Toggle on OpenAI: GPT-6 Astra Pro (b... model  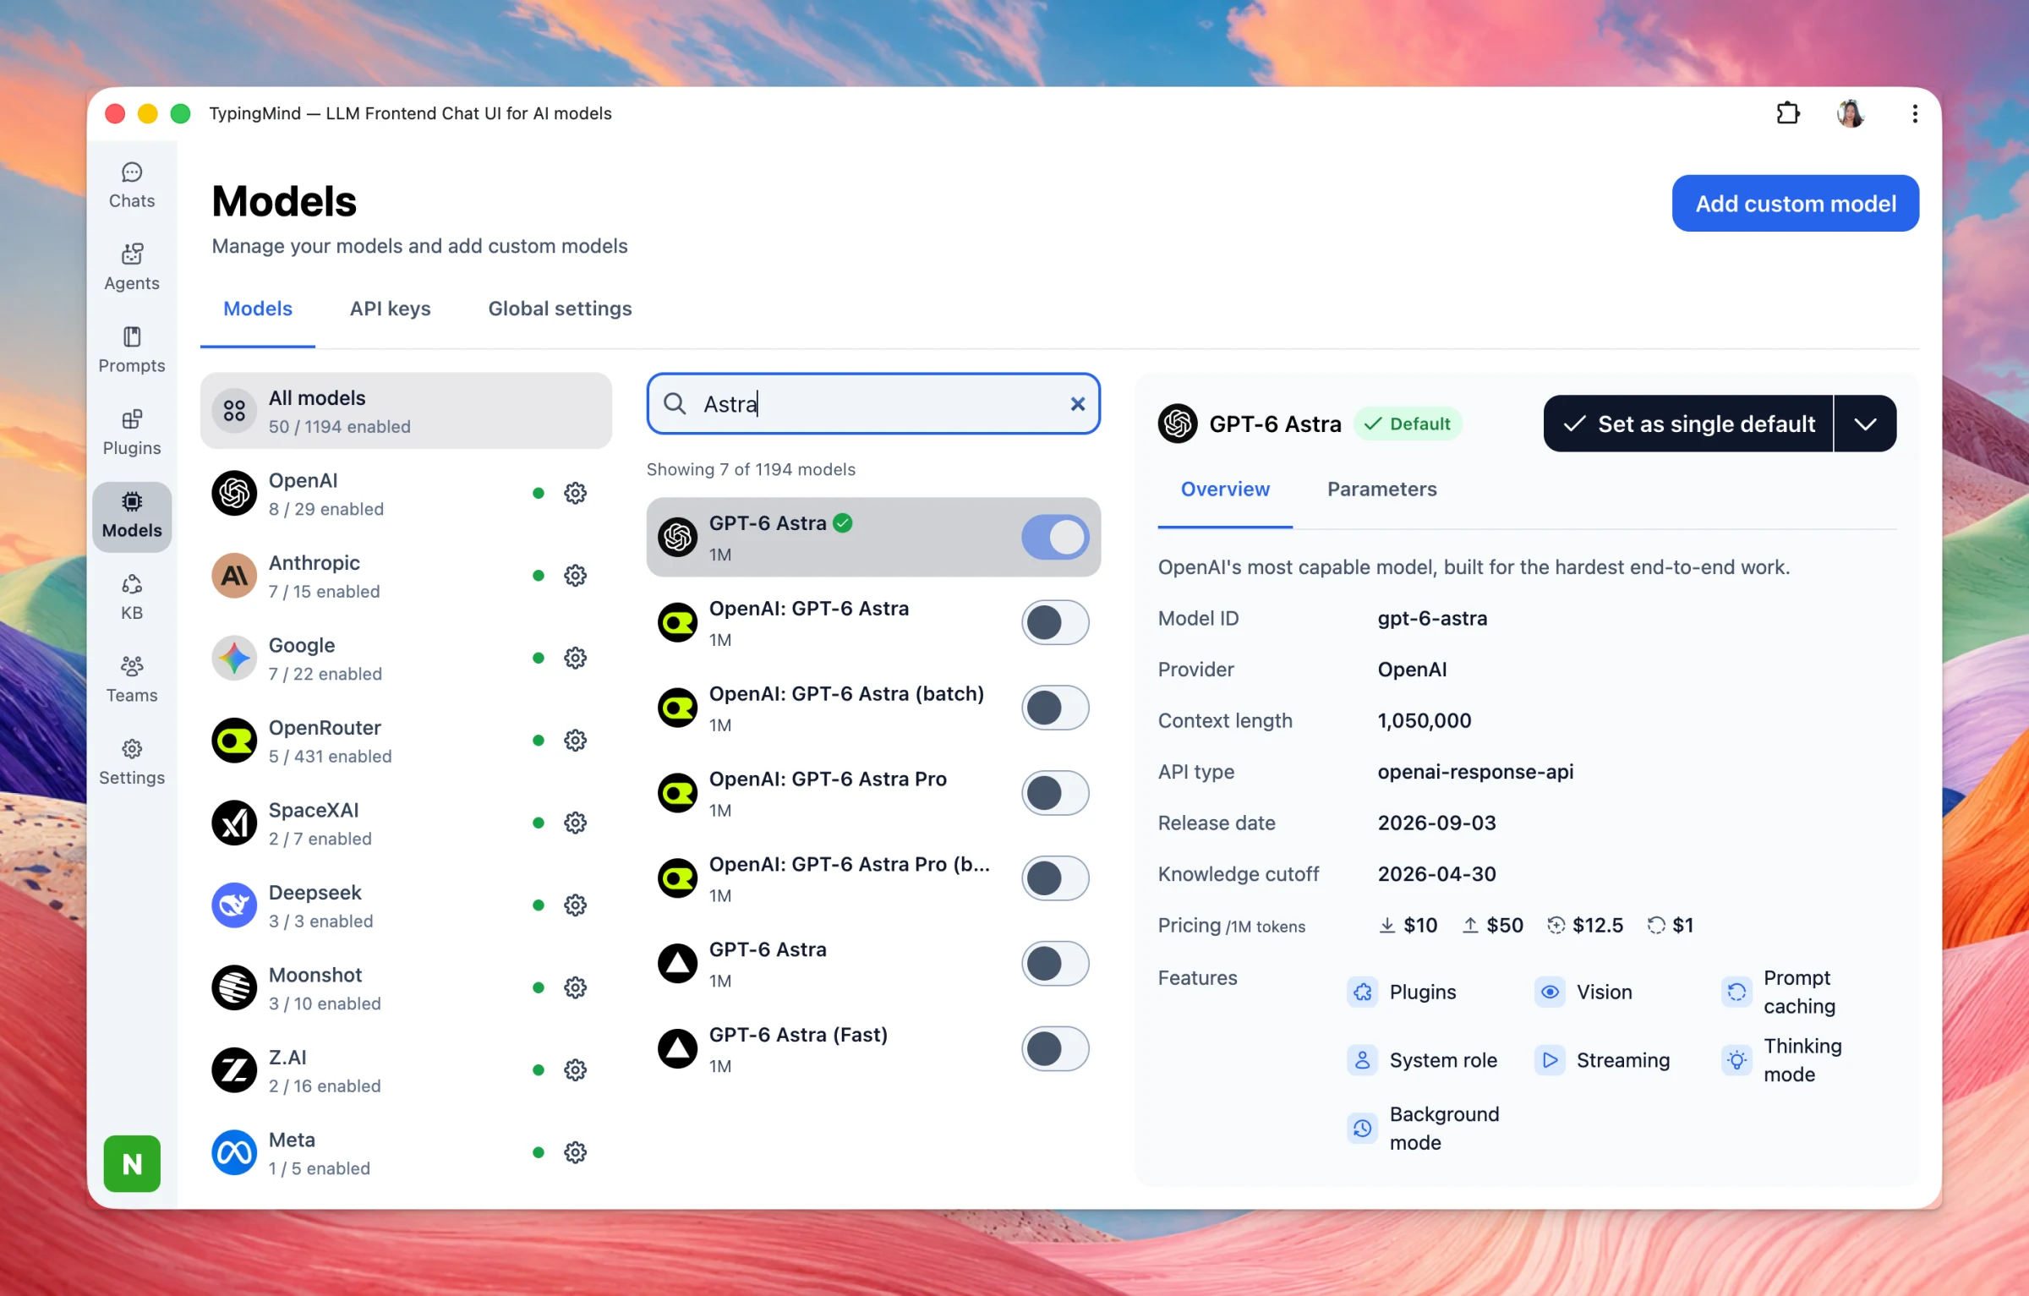coord(1055,878)
